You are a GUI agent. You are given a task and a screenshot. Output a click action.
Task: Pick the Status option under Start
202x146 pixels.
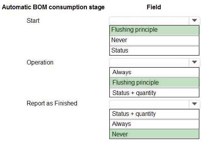154,51
